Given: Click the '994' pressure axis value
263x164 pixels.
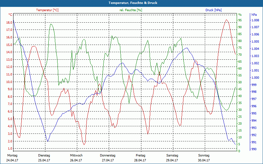Looking at the screenshot, I should [254, 120].
